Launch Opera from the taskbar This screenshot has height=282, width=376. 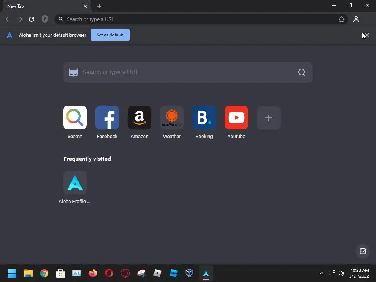(109, 273)
